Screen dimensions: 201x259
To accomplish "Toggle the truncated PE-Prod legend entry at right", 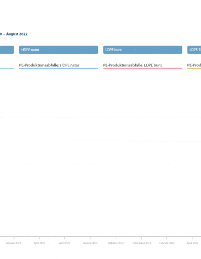I will [194, 65].
